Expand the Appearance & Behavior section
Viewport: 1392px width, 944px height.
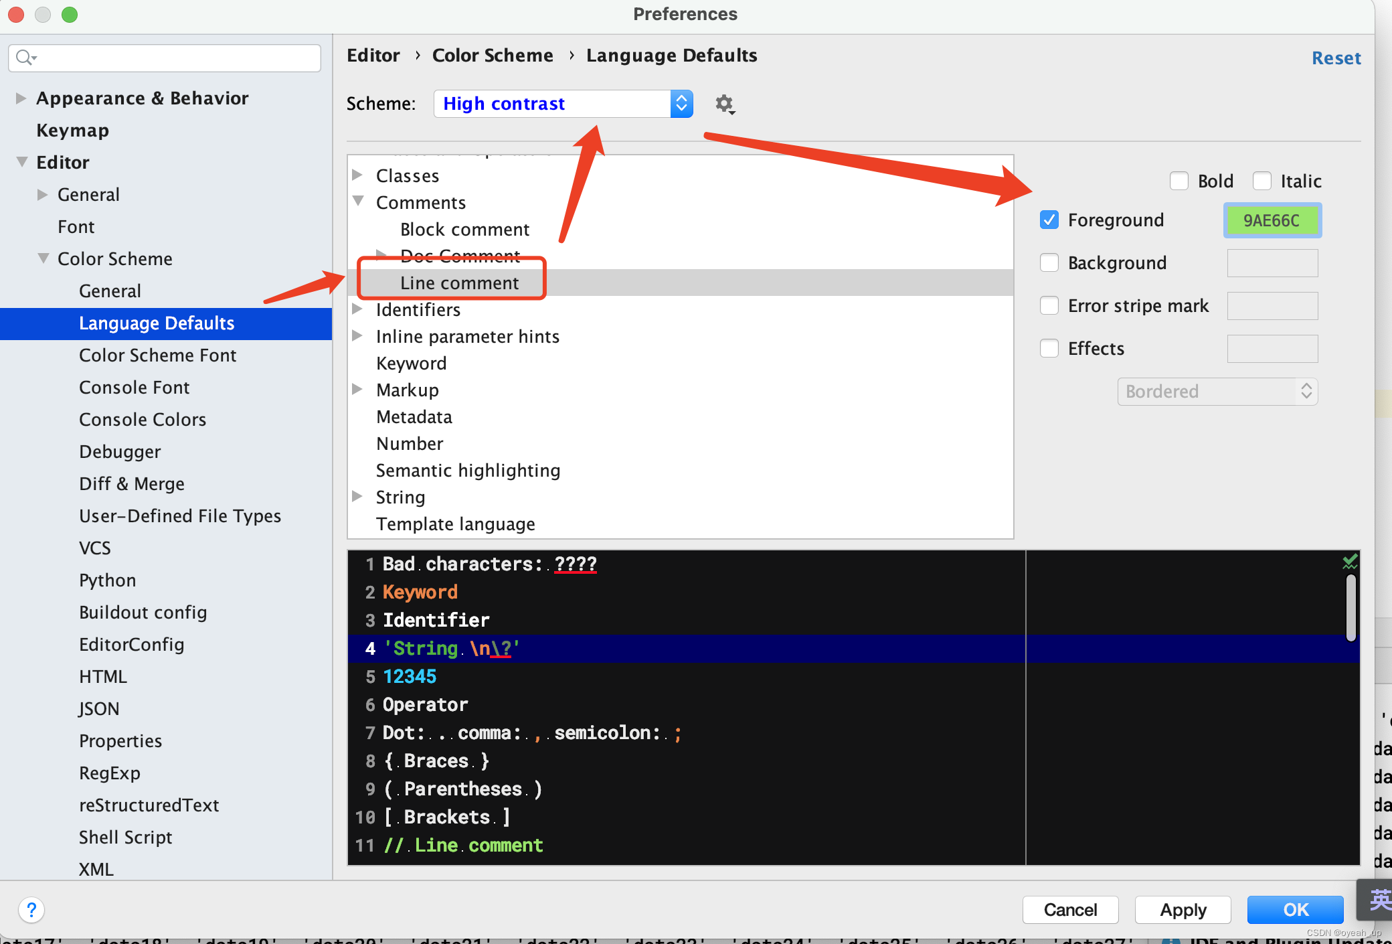pos(21,98)
